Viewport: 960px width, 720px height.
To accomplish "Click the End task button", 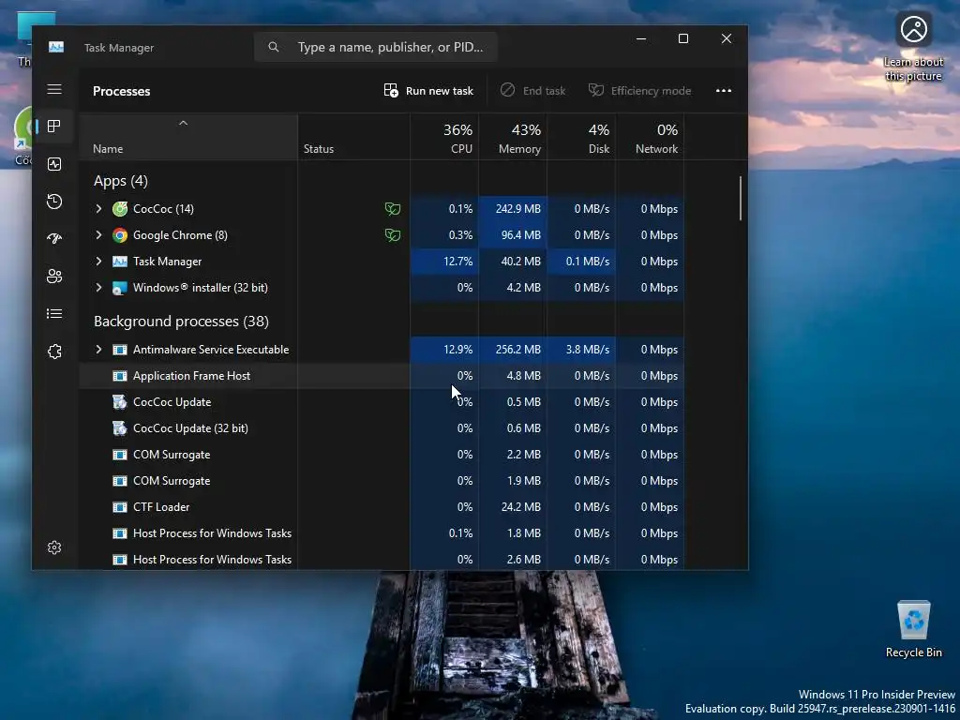I will (x=532, y=91).
